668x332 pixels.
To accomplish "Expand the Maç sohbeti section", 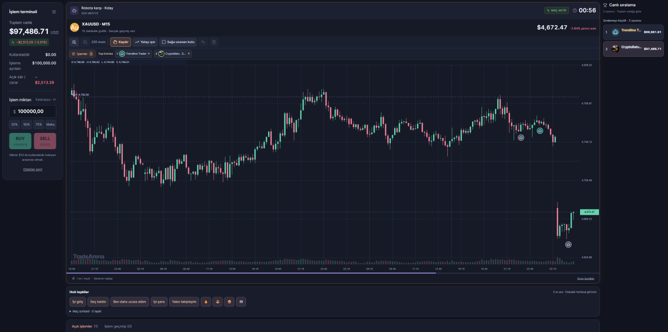I will coord(85,311).
